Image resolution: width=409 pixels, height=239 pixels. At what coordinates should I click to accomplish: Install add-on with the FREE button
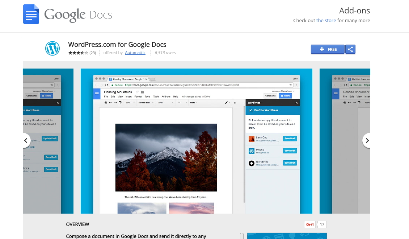[x=328, y=49]
